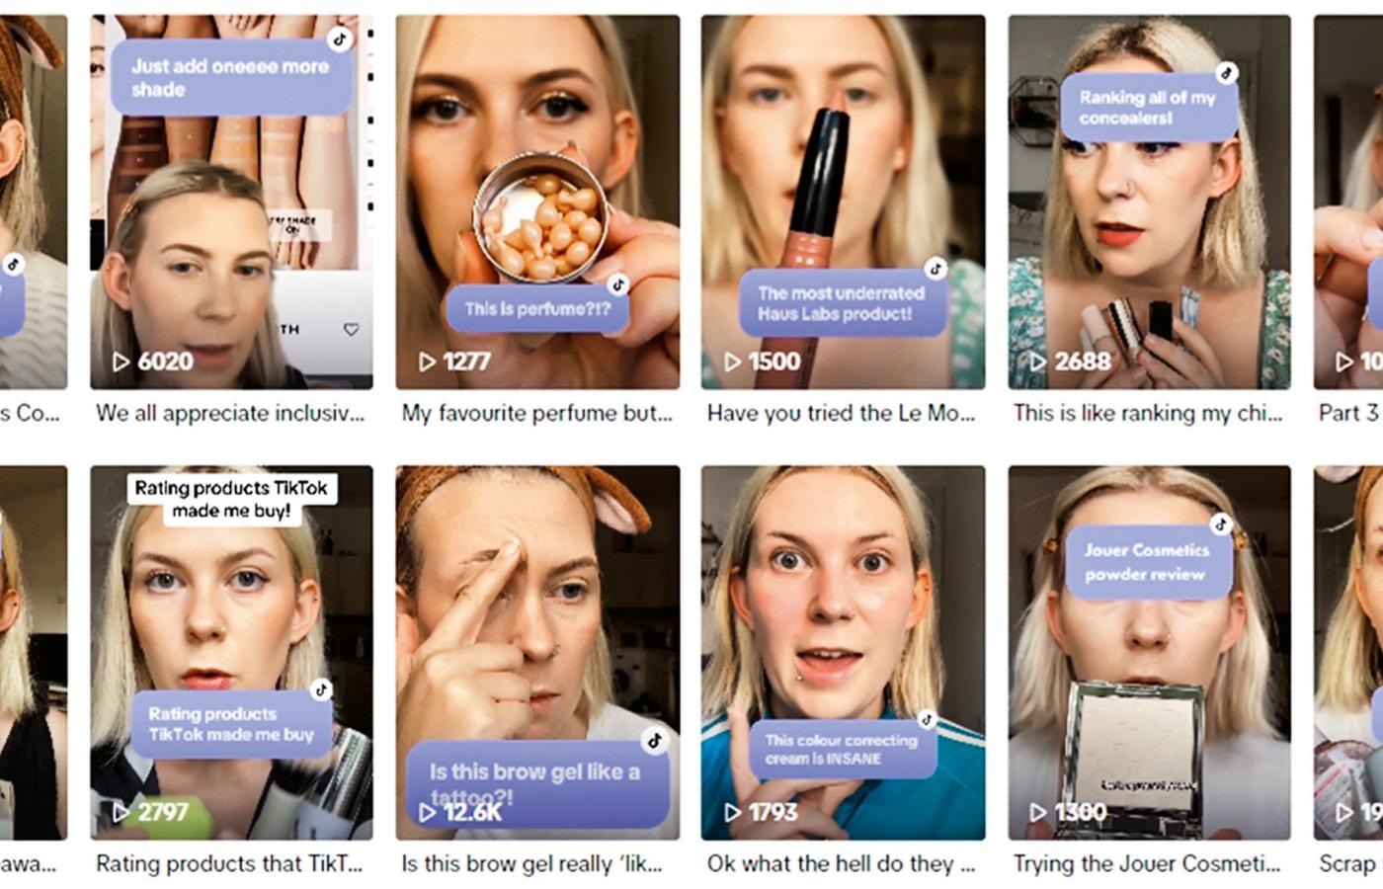Open the Jouer Cosmetics powder review video
This screenshot has height=889, width=1383.
[x=1149, y=653]
